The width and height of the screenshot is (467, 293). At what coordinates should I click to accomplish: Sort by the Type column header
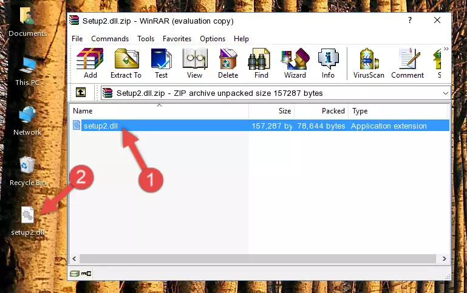(398, 111)
